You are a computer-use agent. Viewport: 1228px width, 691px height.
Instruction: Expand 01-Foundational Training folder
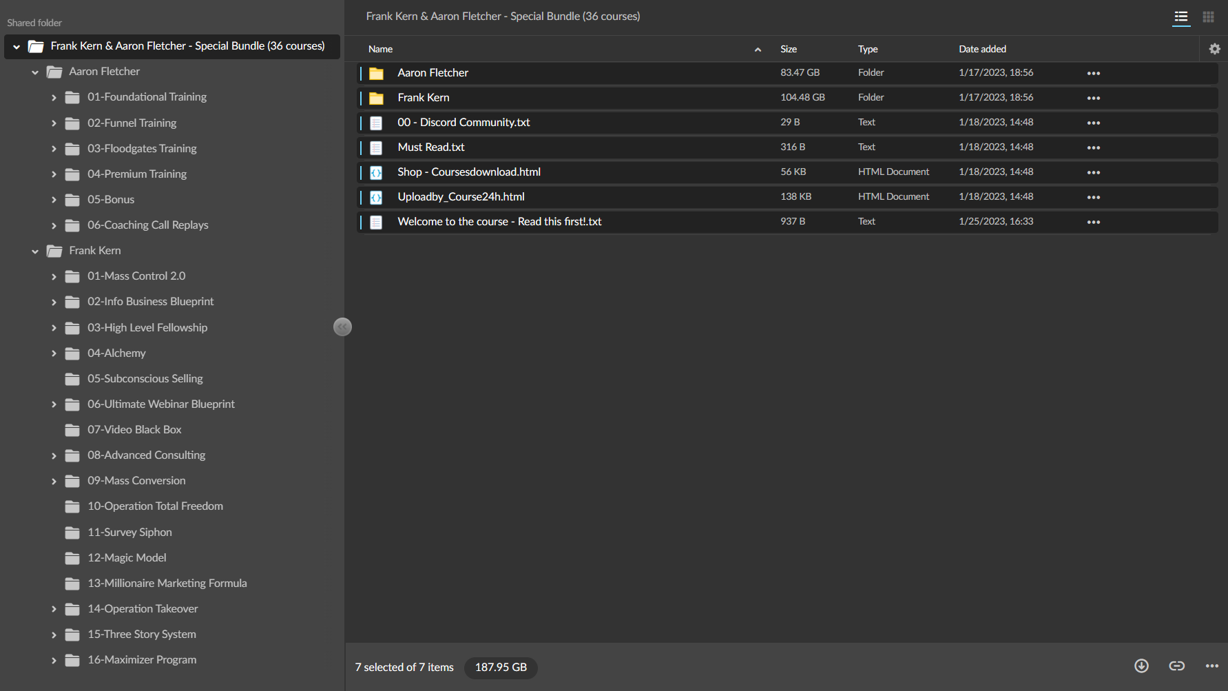coord(54,98)
